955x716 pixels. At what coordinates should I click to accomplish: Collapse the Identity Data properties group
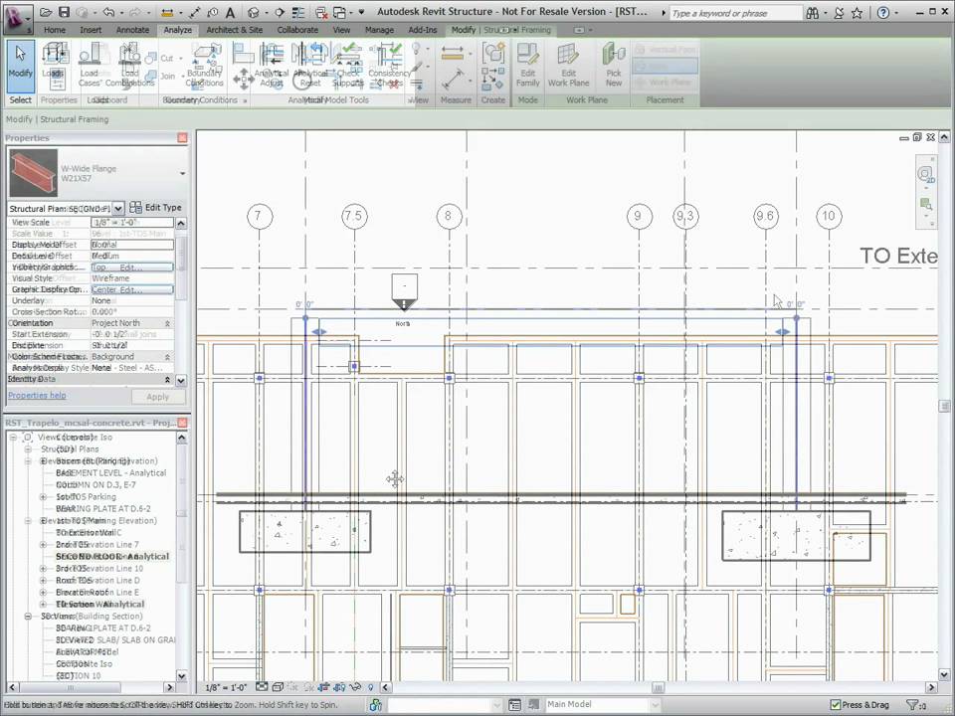(167, 379)
